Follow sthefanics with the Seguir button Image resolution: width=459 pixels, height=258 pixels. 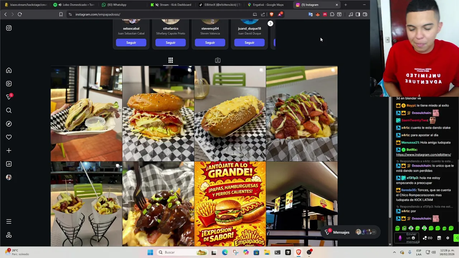click(x=170, y=43)
